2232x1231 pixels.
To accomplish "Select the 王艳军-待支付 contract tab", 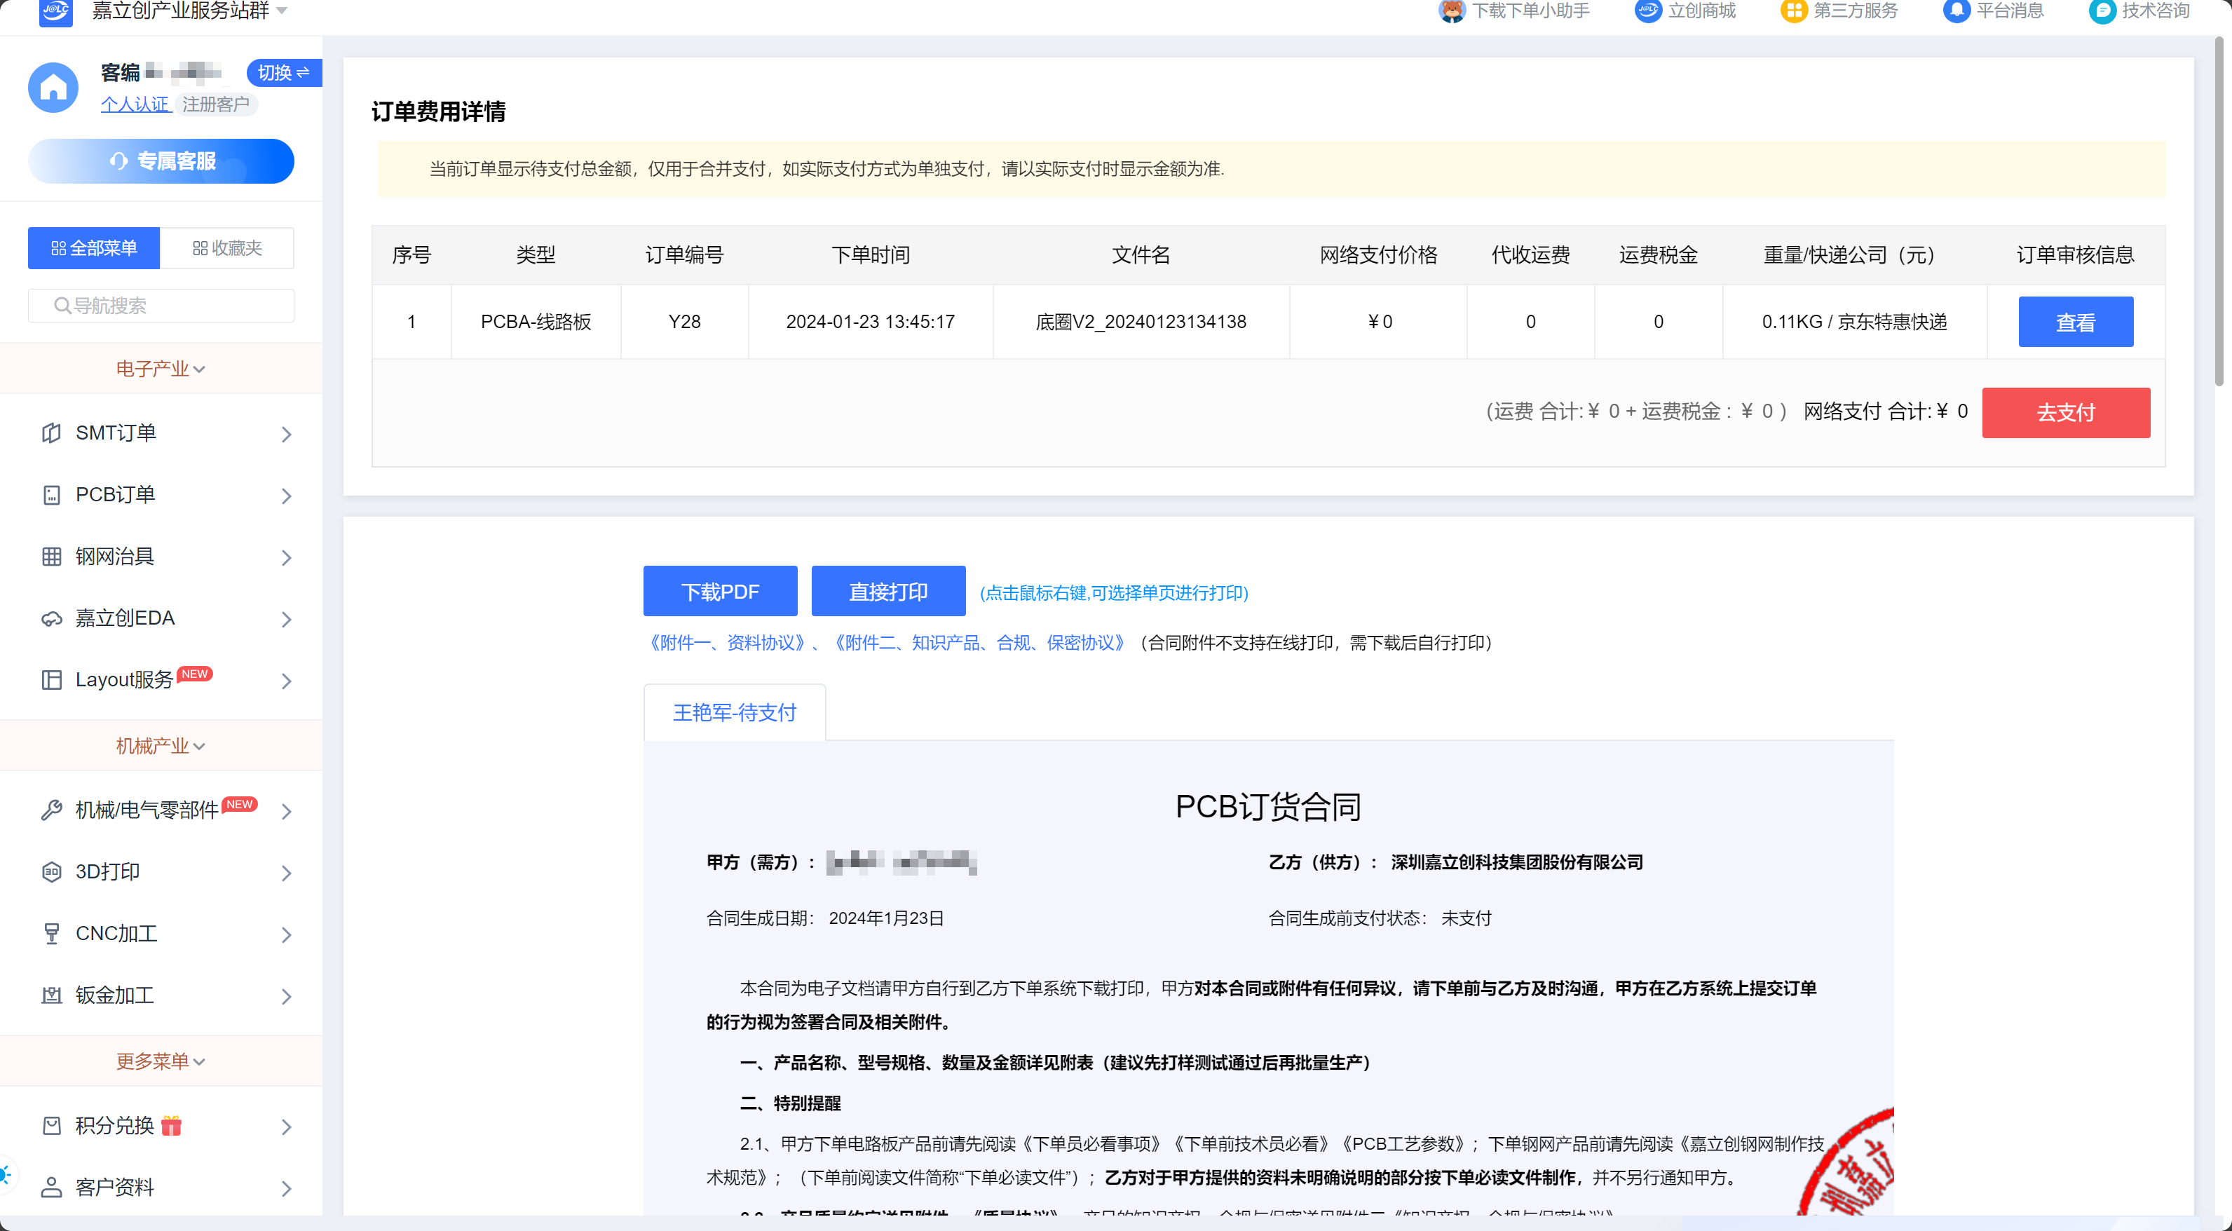I will pos(734,712).
